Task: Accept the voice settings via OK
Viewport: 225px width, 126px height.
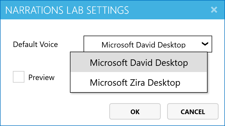Action: tap(135, 112)
